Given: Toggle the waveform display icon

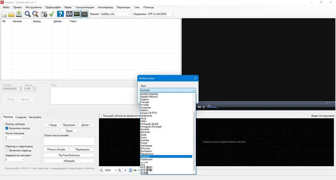Looking at the screenshot, I should (x=77, y=14).
